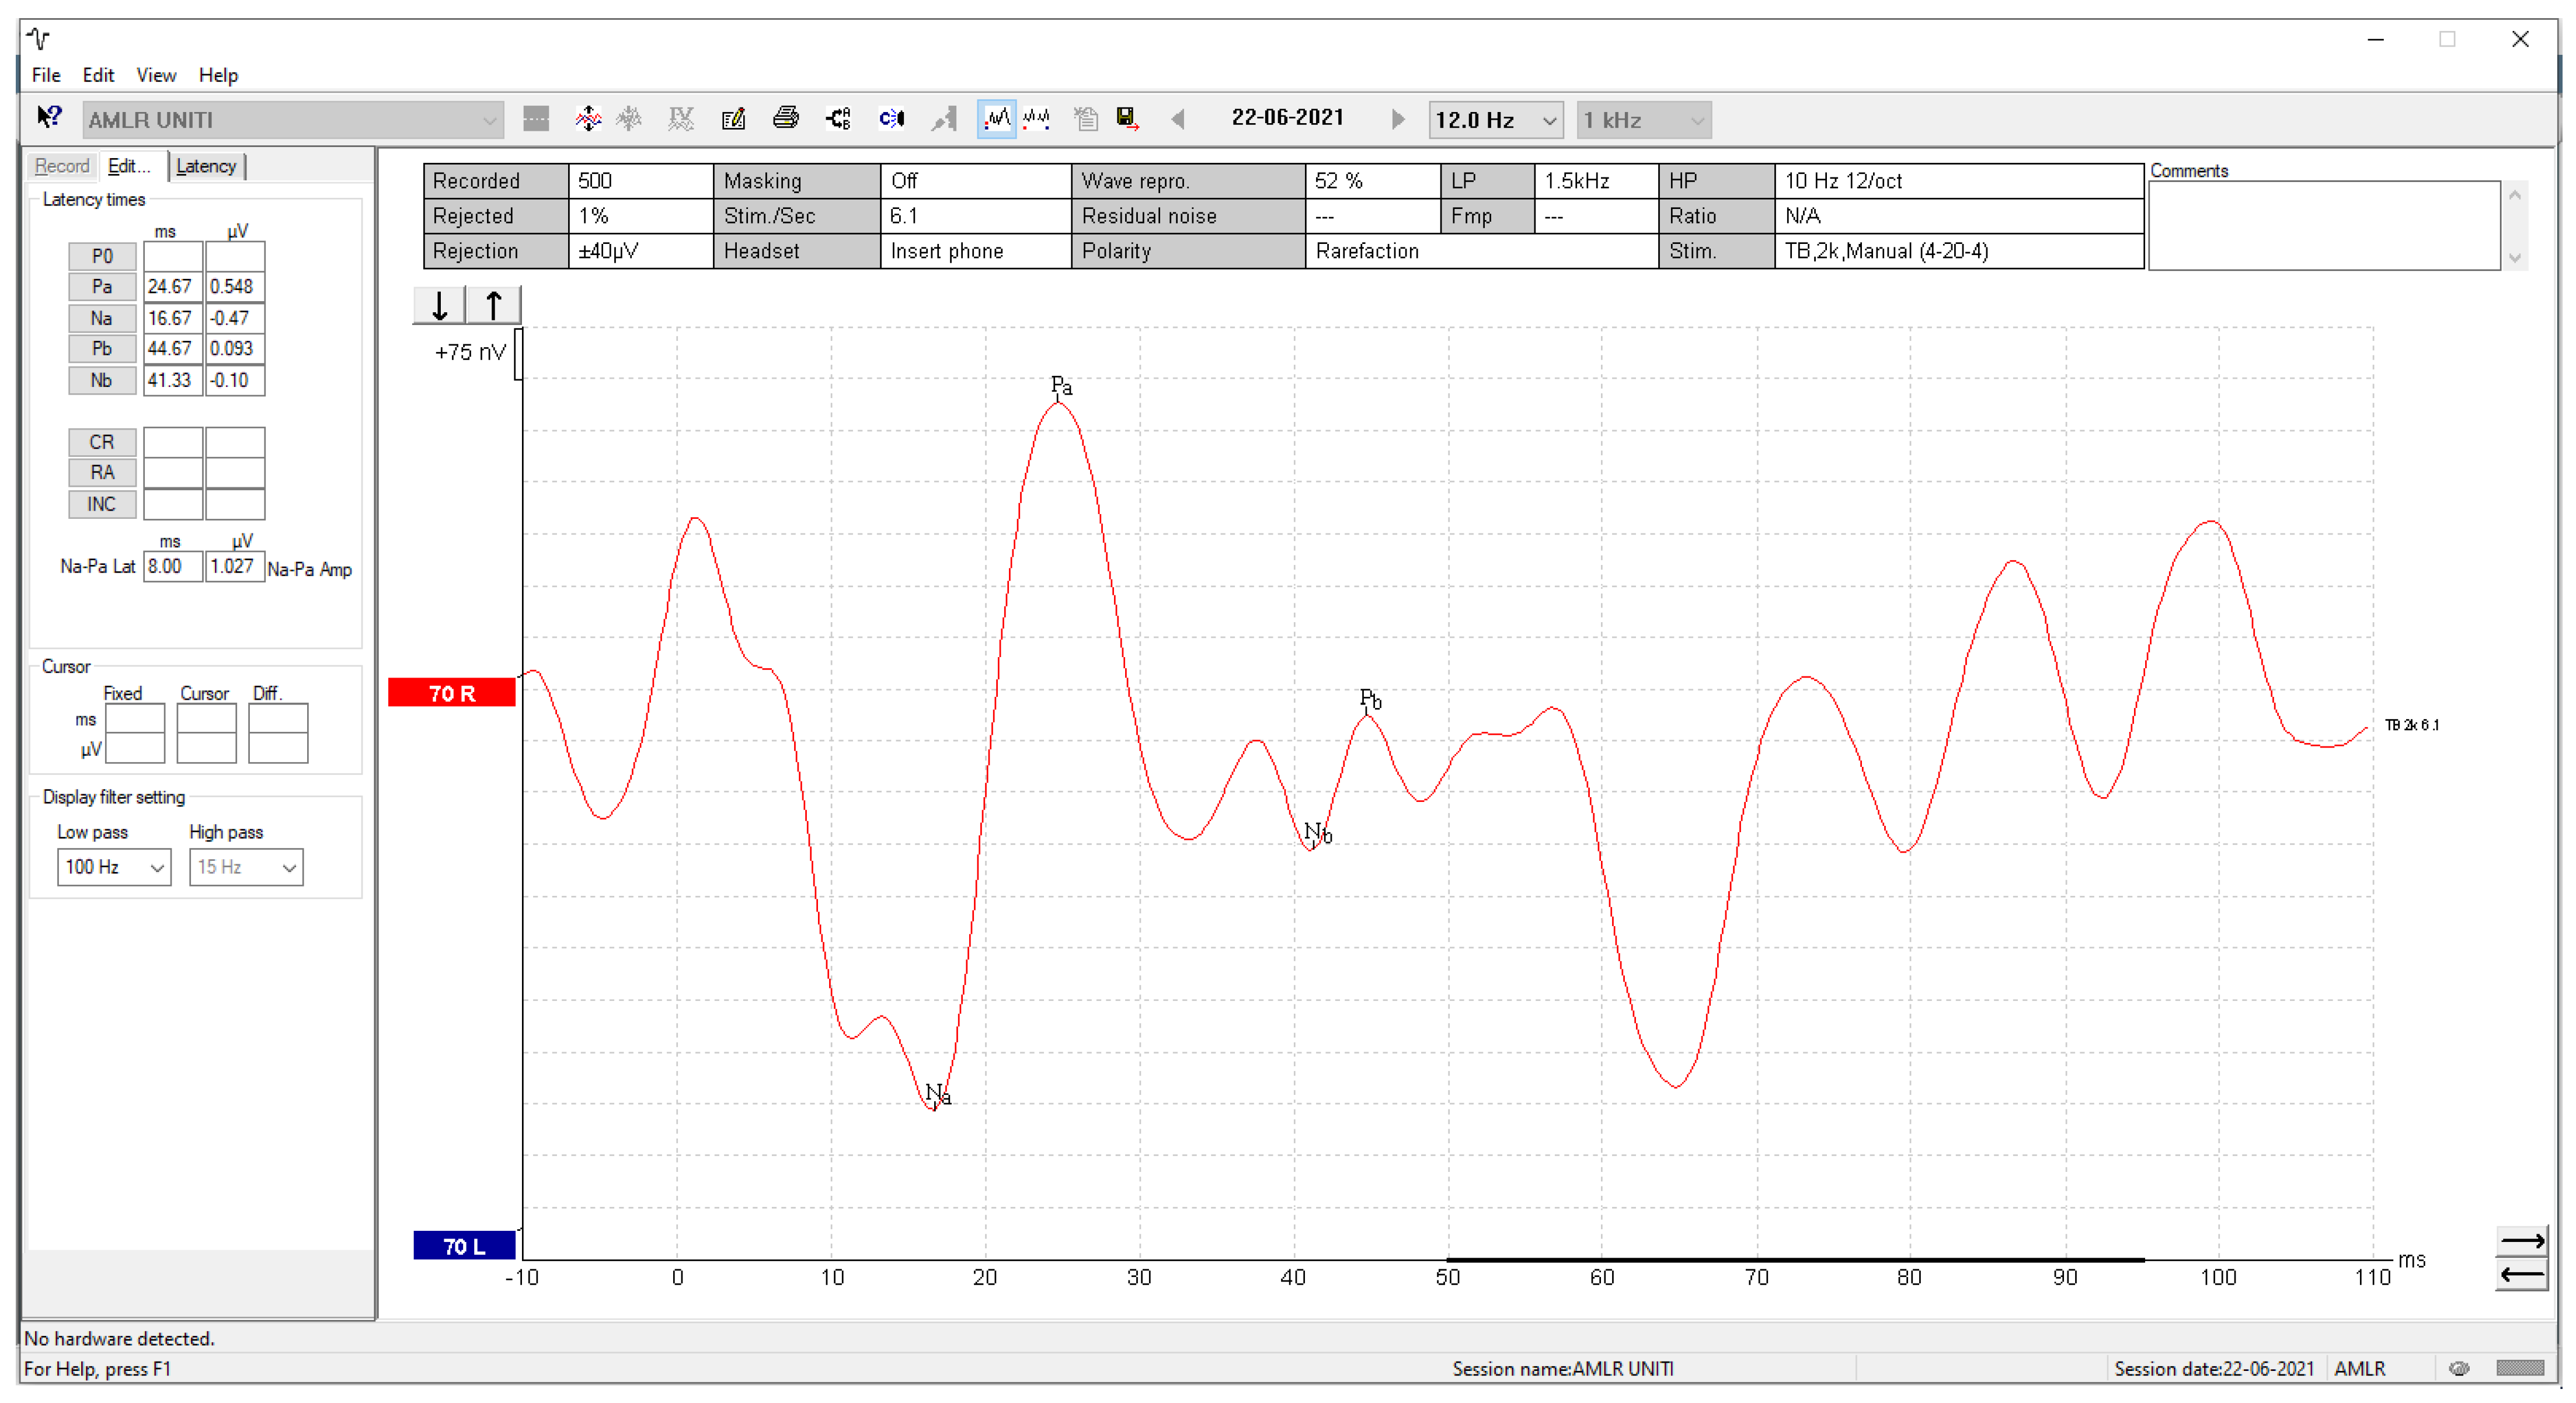The width and height of the screenshot is (2576, 1403).
Task: Open the report editor pencil icon
Action: point(733,119)
